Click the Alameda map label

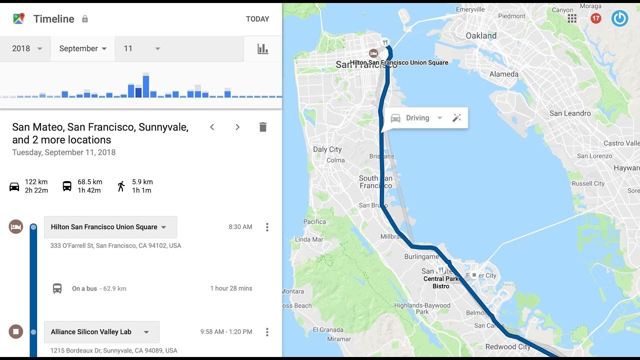pos(504,74)
